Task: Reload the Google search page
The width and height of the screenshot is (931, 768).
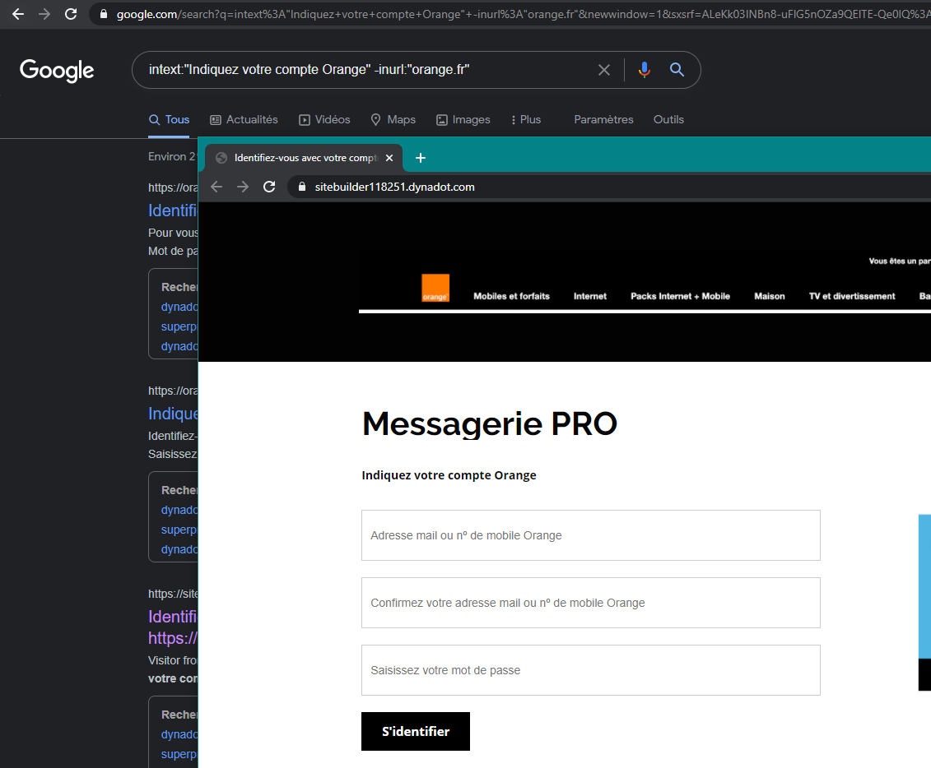Action: pos(71,14)
